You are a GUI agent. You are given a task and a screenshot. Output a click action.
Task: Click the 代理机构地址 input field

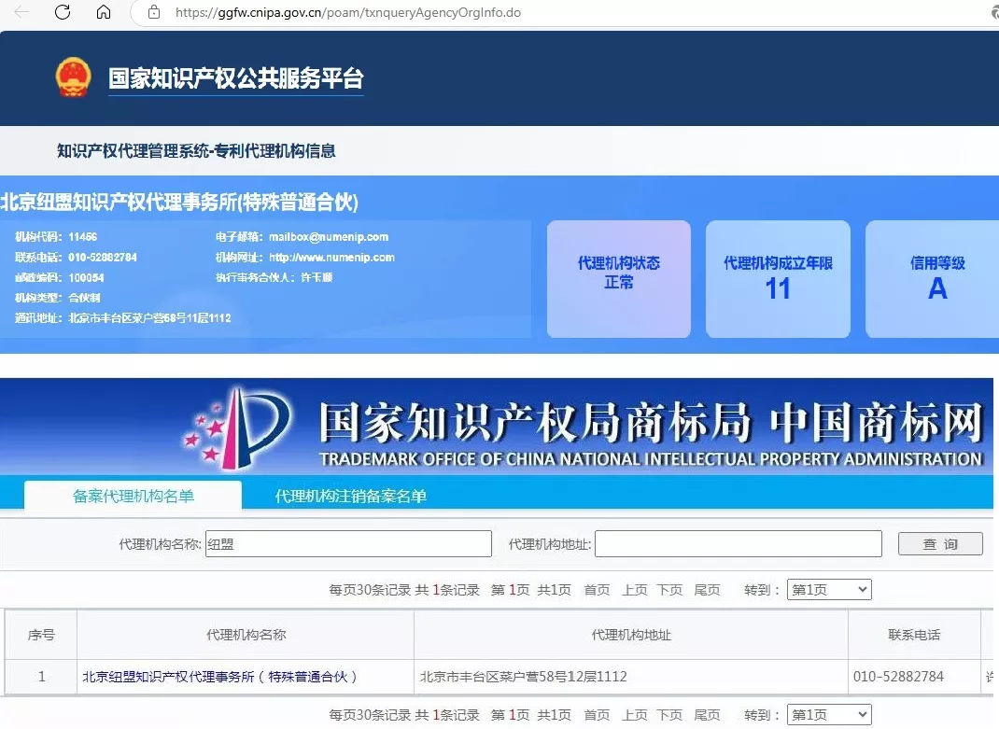739,544
